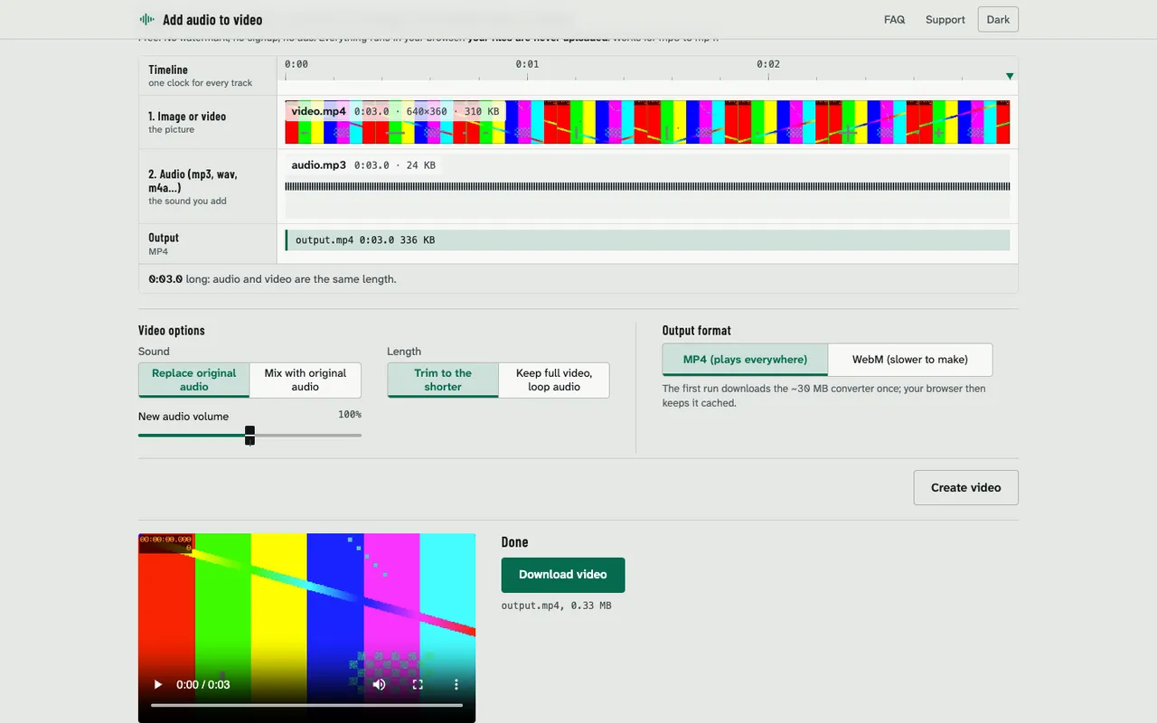Click the "output.mp4, 0.33 MB" file info text
This screenshot has width=1157, height=723.
(556, 606)
